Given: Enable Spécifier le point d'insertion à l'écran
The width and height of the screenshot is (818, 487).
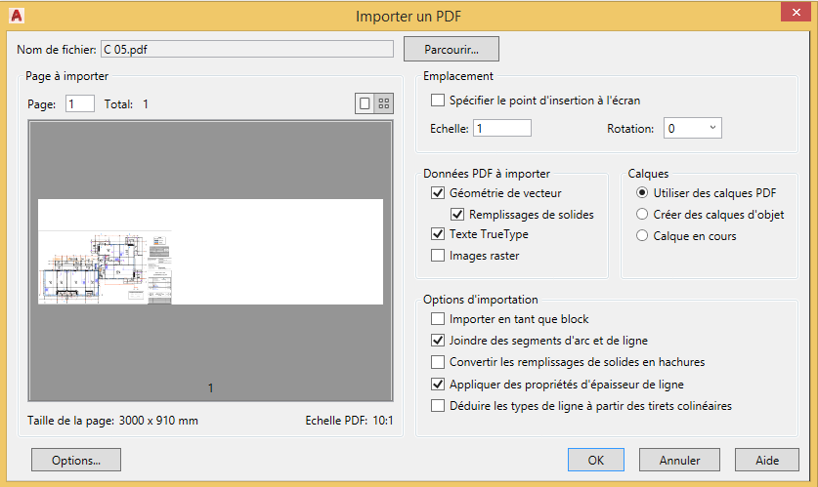Looking at the screenshot, I should (x=437, y=100).
